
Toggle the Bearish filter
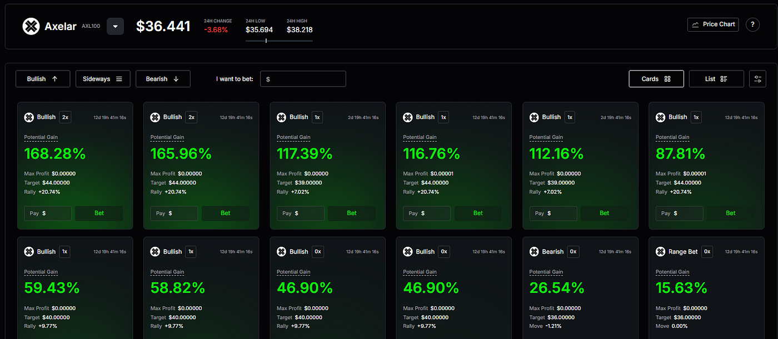[163, 79]
